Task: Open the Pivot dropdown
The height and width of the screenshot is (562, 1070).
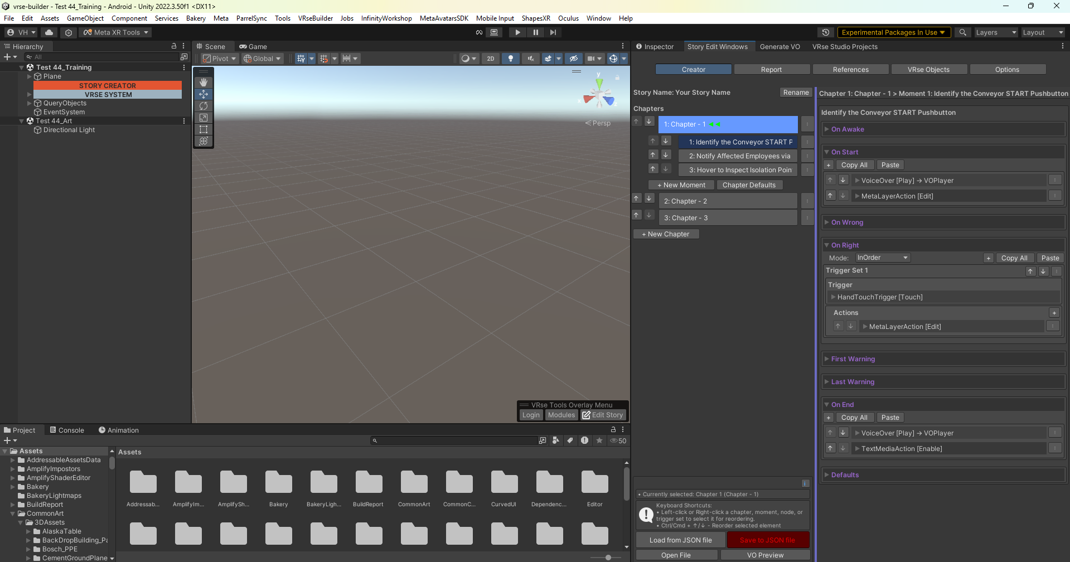Action: tap(219, 59)
